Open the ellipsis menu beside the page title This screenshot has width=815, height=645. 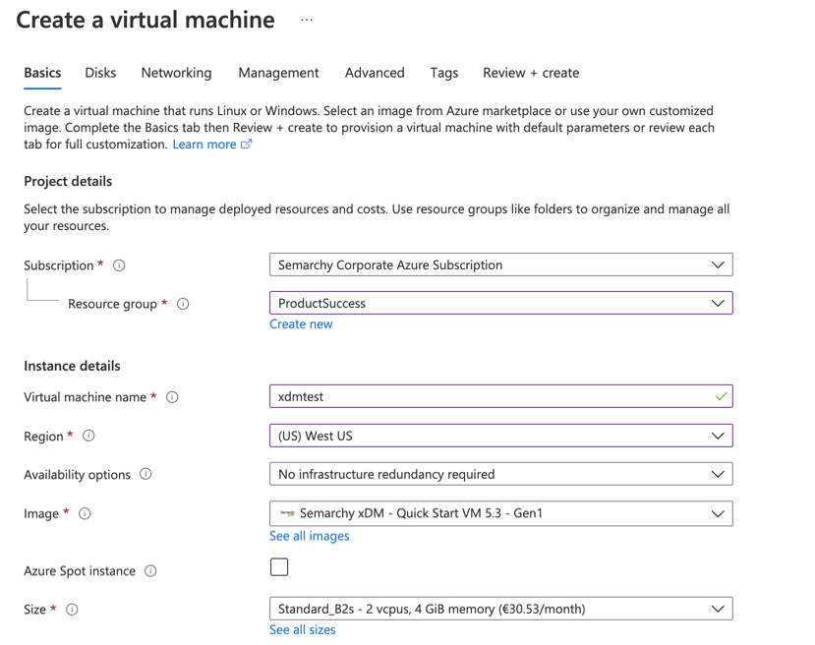click(306, 20)
